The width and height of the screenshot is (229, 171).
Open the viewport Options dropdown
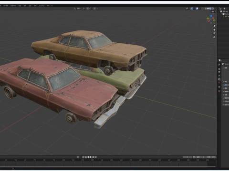click(214, 12)
